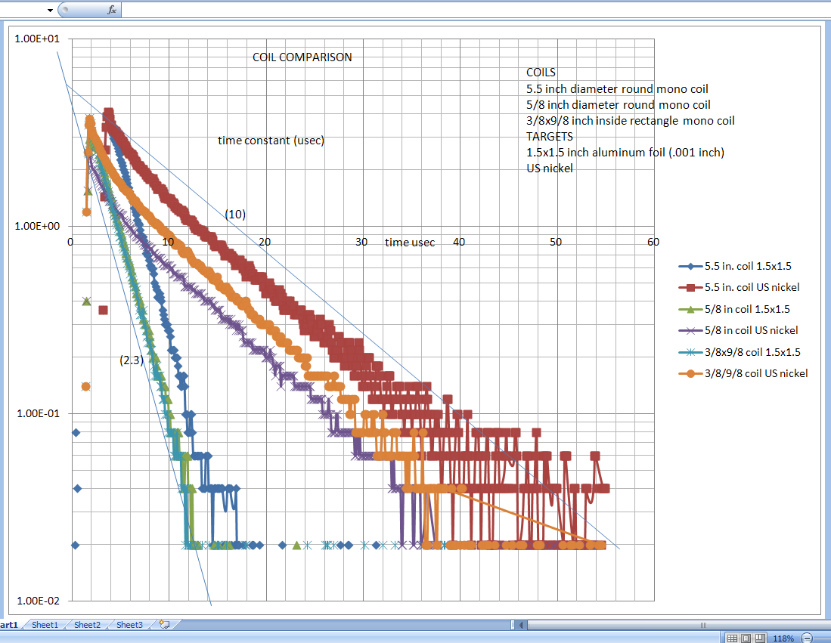Select the Chart1 sheet tab
831x643 pixels.
point(8,625)
